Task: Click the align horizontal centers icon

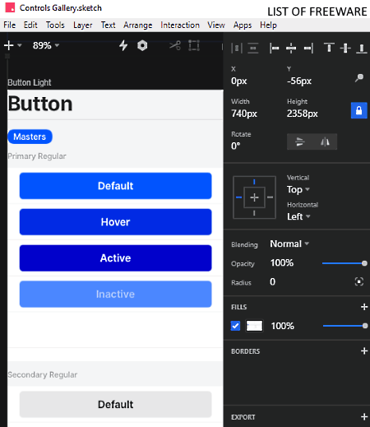Action: [291, 49]
